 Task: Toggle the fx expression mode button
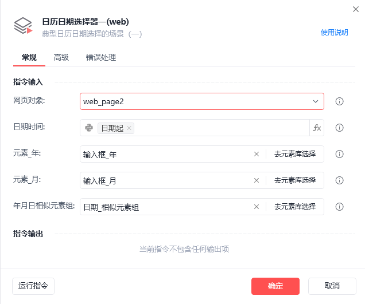(x=317, y=128)
